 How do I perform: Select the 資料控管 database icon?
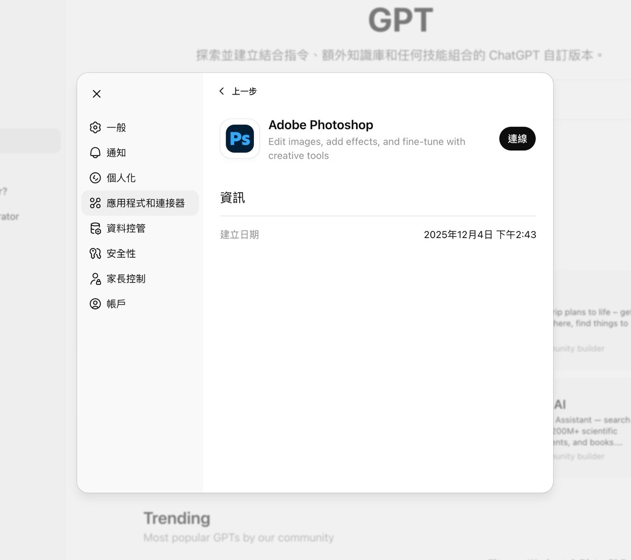point(95,228)
